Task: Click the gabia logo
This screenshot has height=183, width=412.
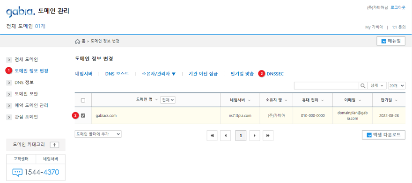Action: tap(20, 12)
